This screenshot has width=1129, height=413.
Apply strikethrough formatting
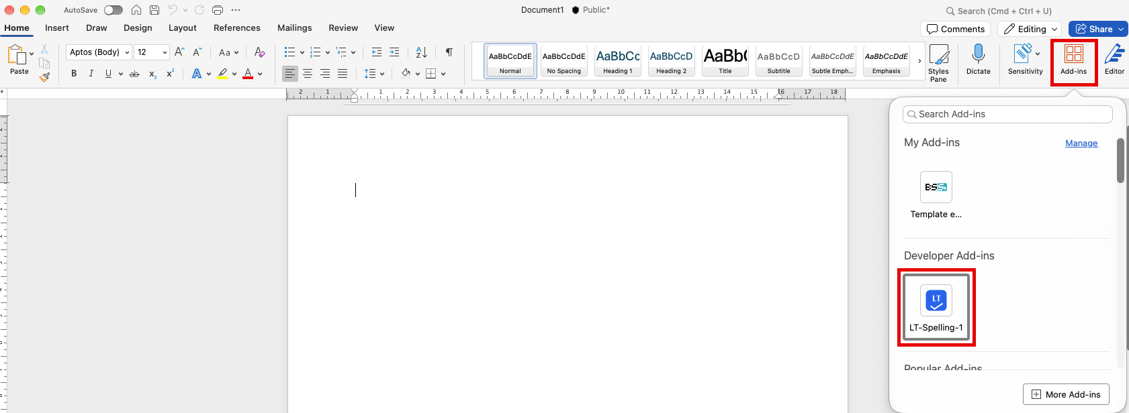134,74
